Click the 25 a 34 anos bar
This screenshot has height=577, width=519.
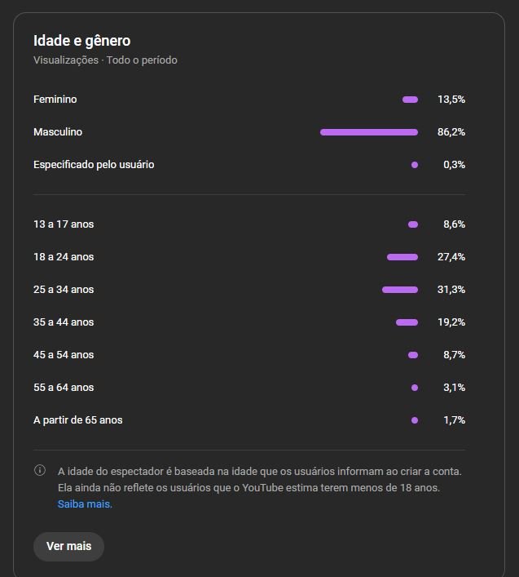(x=399, y=290)
